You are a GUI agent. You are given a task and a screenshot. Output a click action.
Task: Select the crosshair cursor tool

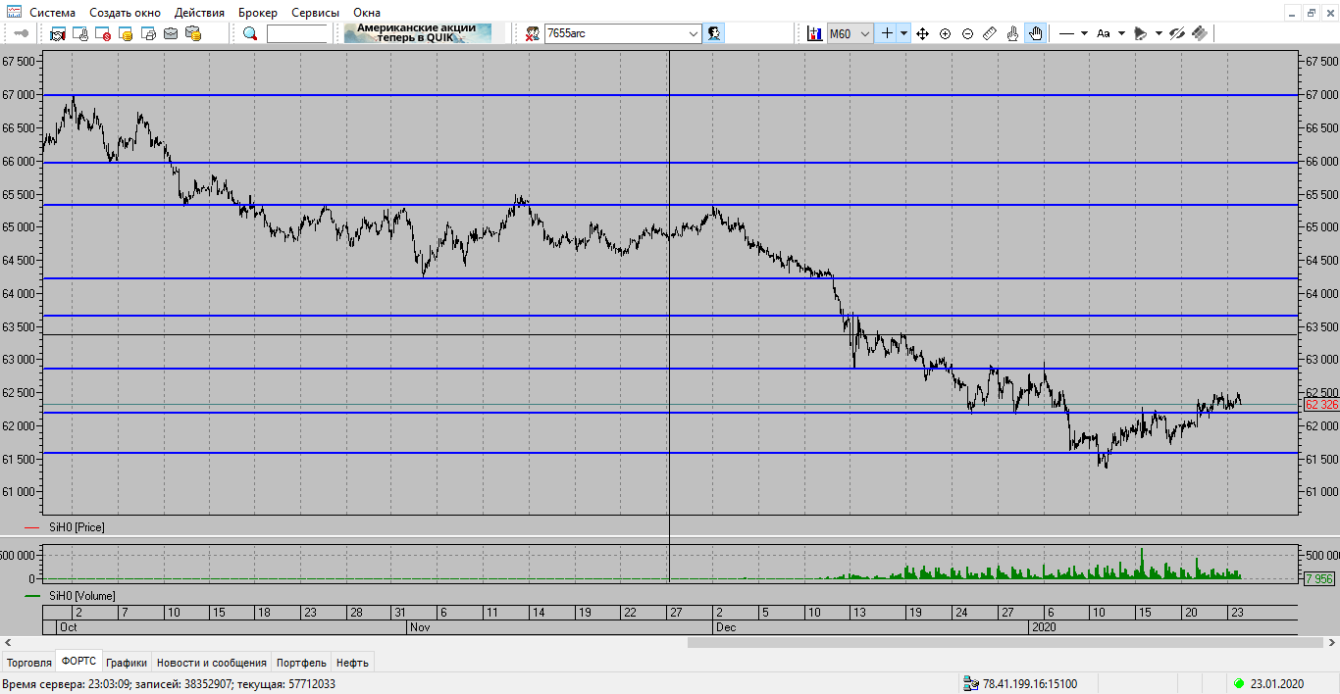pos(887,33)
